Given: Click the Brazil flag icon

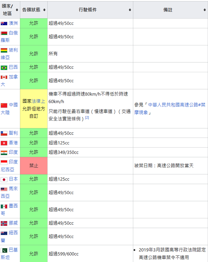Looking at the screenshot, I should pyautogui.click(x=4, y=68).
